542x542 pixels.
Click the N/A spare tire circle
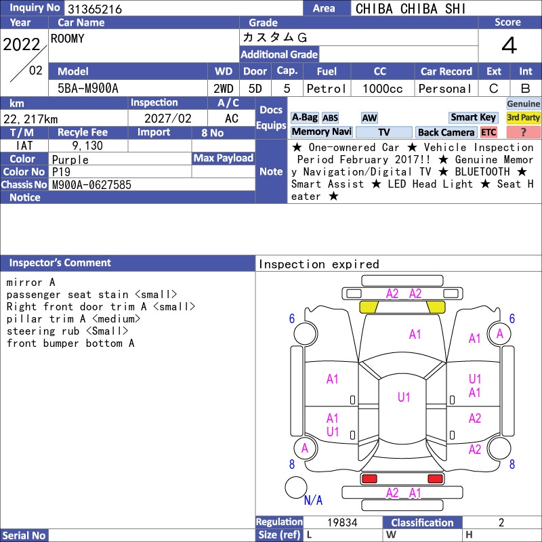[296, 487]
